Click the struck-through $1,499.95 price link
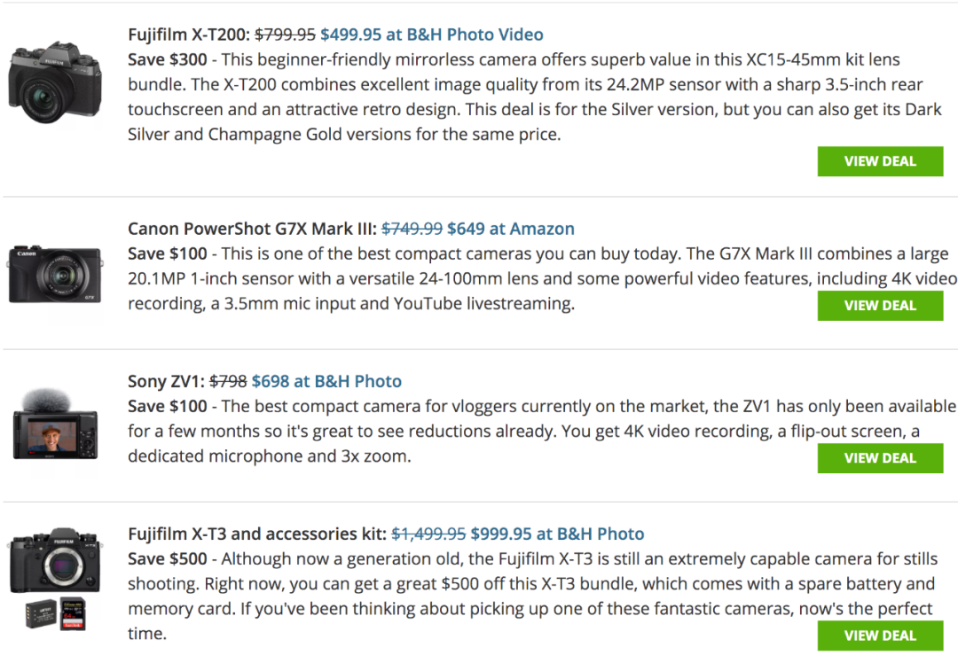Screen dimensions: 958x655 pyautogui.click(x=428, y=534)
